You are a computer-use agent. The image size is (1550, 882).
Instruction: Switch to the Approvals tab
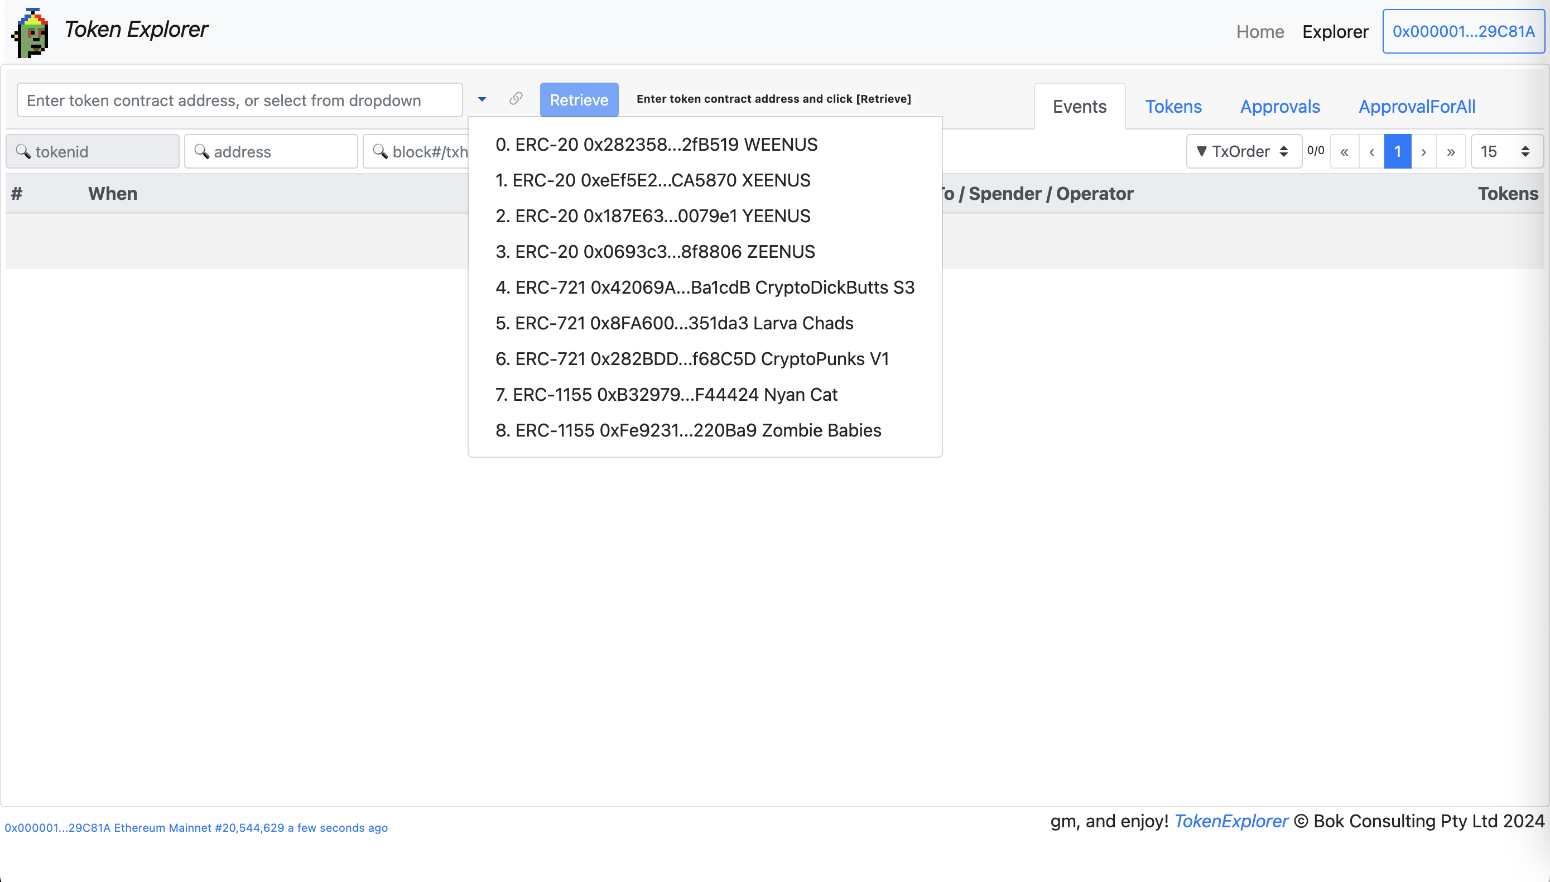[x=1279, y=107]
